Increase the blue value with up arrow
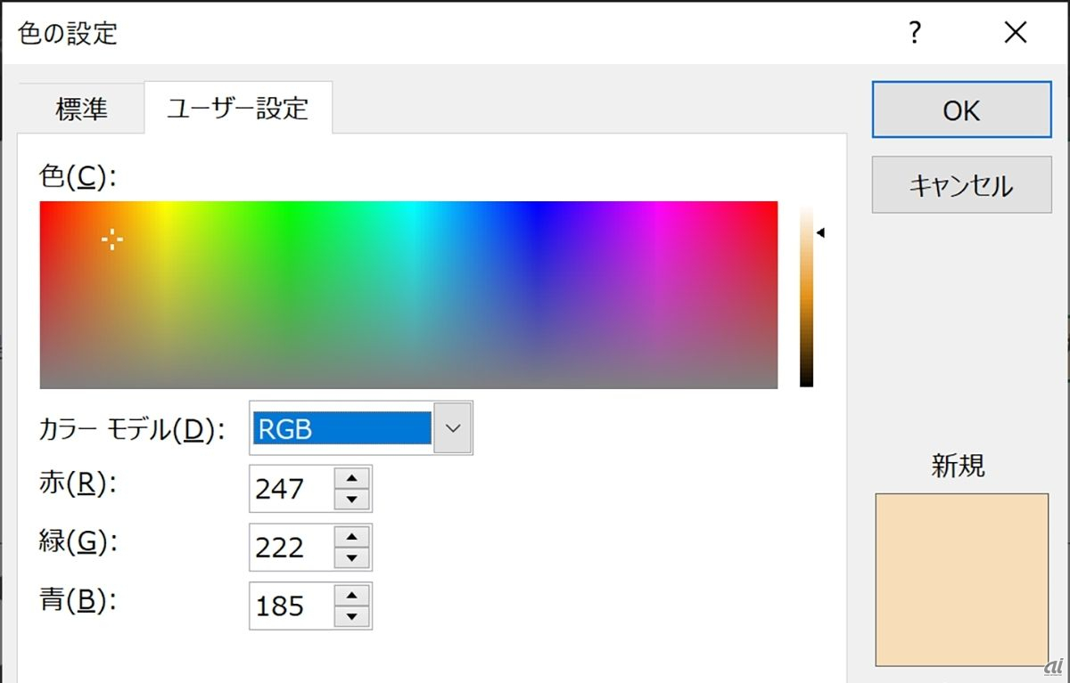 tap(352, 596)
